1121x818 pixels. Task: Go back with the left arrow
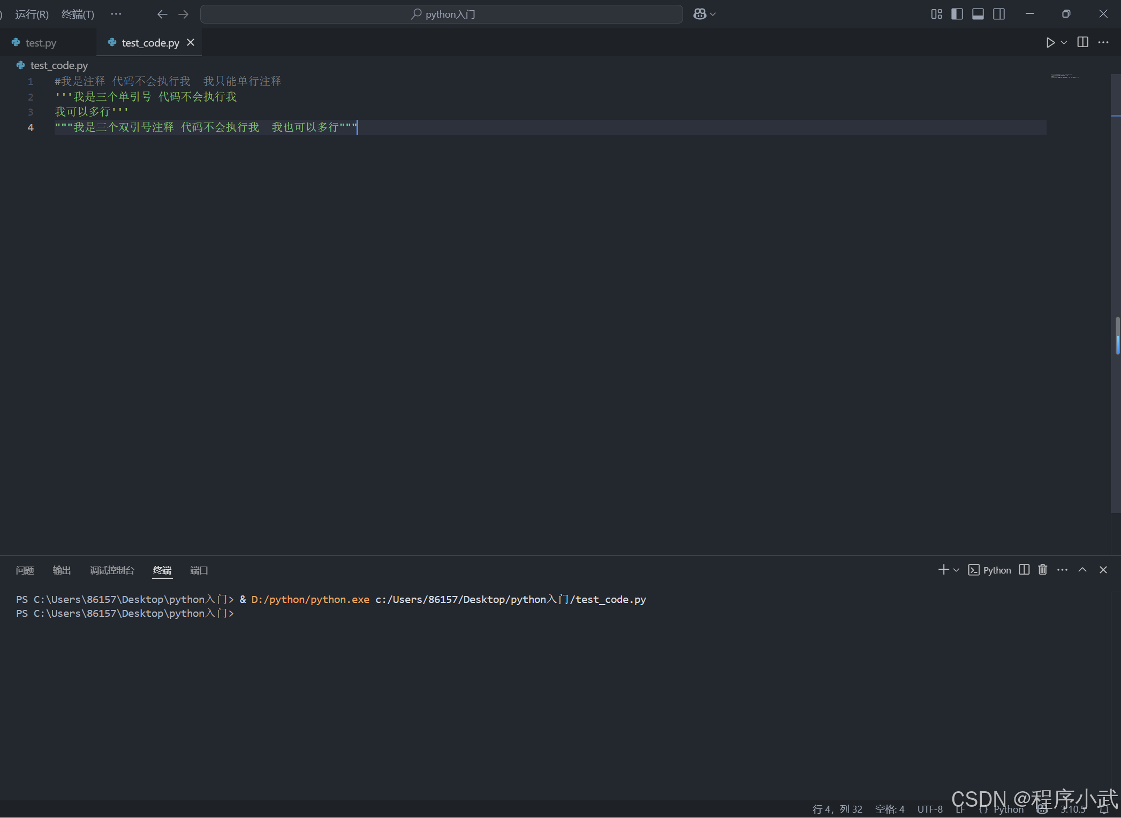click(162, 14)
